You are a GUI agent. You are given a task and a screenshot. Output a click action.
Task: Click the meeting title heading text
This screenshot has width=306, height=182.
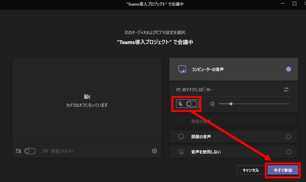point(155,42)
